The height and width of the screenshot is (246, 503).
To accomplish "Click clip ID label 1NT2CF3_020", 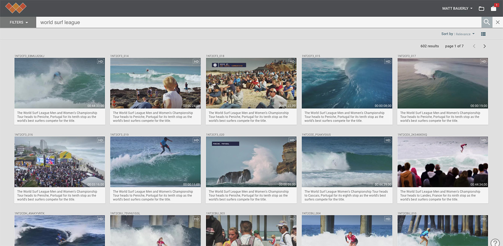I will 215,134.
